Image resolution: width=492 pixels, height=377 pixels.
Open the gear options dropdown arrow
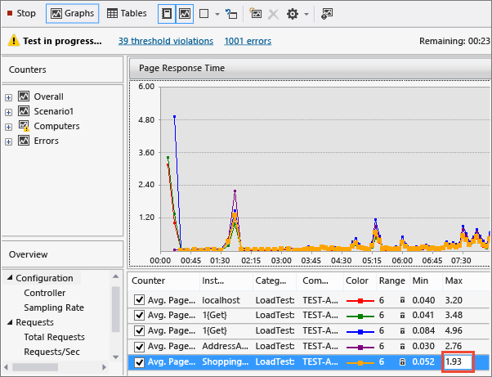click(306, 14)
